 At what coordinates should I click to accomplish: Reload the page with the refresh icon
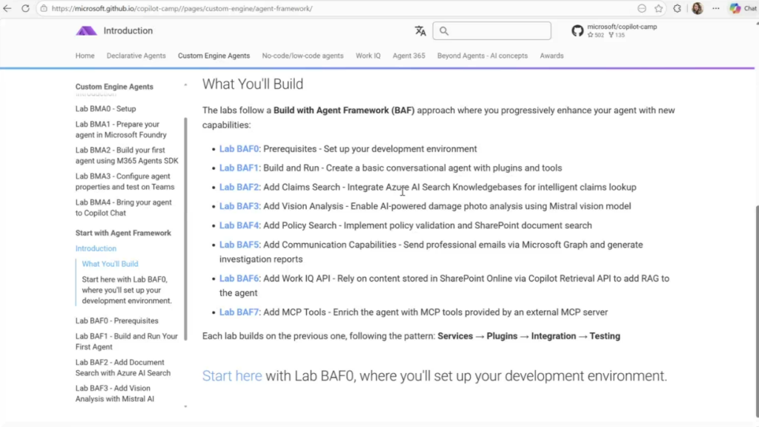click(25, 8)
